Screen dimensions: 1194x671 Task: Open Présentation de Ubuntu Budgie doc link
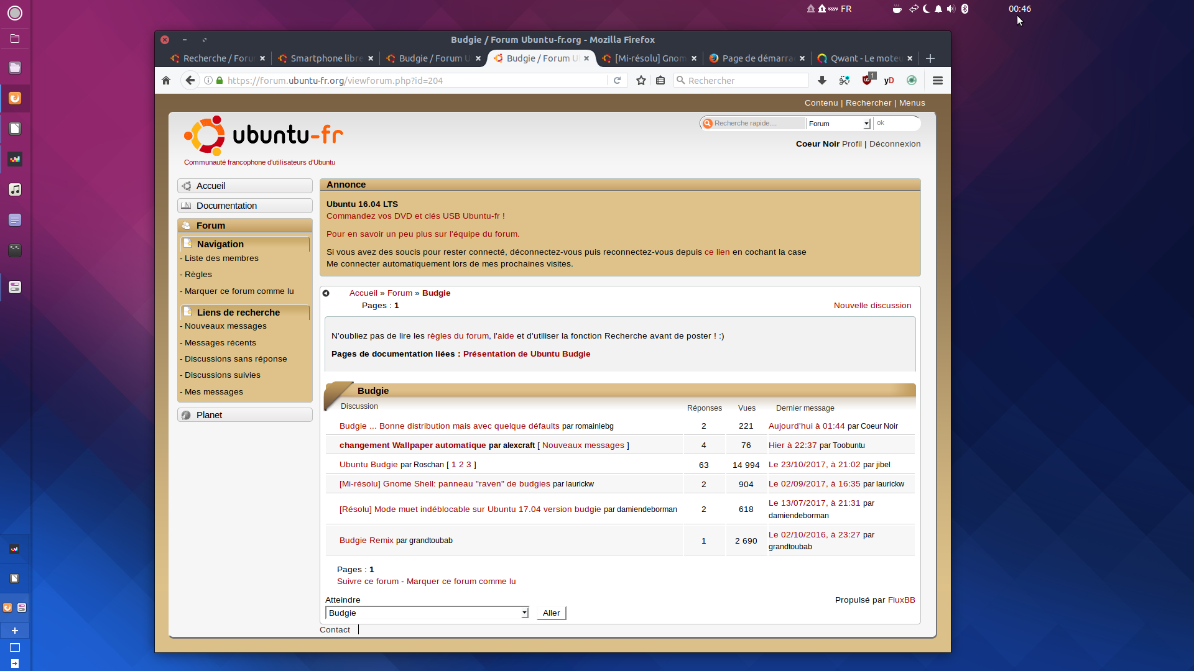point(527,354)
